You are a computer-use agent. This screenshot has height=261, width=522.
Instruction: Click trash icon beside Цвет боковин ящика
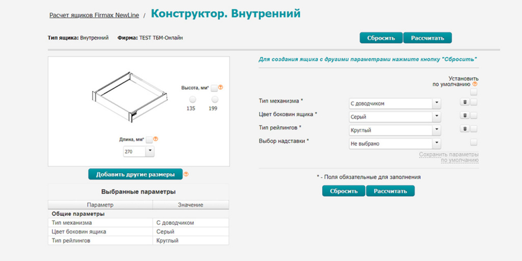coord(464,116)
